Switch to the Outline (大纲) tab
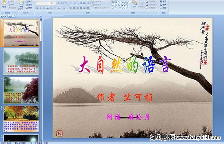Viewport: 224px width, 144px height. tap(10, 16)
